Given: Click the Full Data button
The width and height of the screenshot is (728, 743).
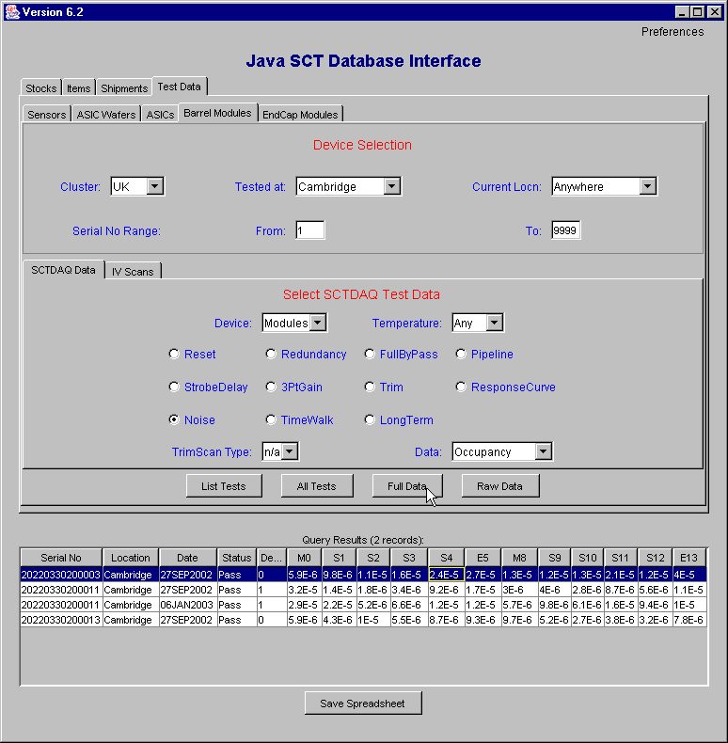Looking at the screenshot, I should (407, 485).
